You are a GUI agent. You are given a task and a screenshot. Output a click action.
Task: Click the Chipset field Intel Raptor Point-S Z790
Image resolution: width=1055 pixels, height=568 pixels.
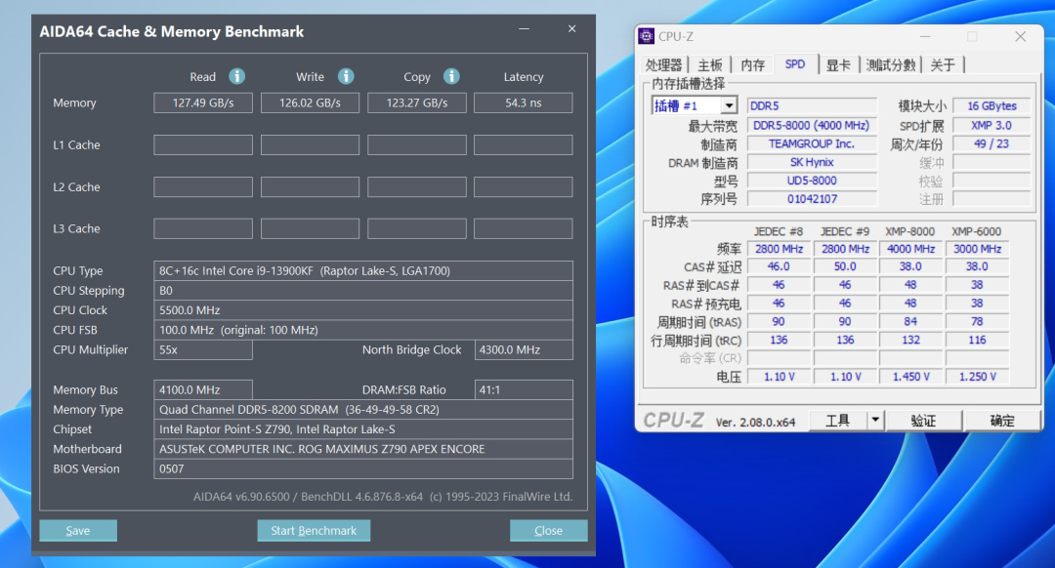point(363,428)
